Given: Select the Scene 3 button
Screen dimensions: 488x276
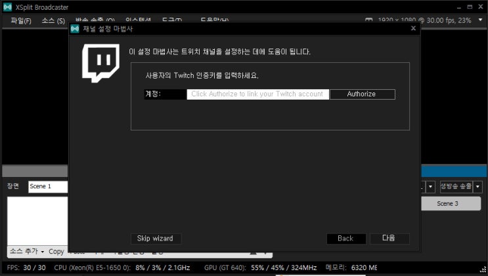Looking at the screenshot, I should pos(451,204).
